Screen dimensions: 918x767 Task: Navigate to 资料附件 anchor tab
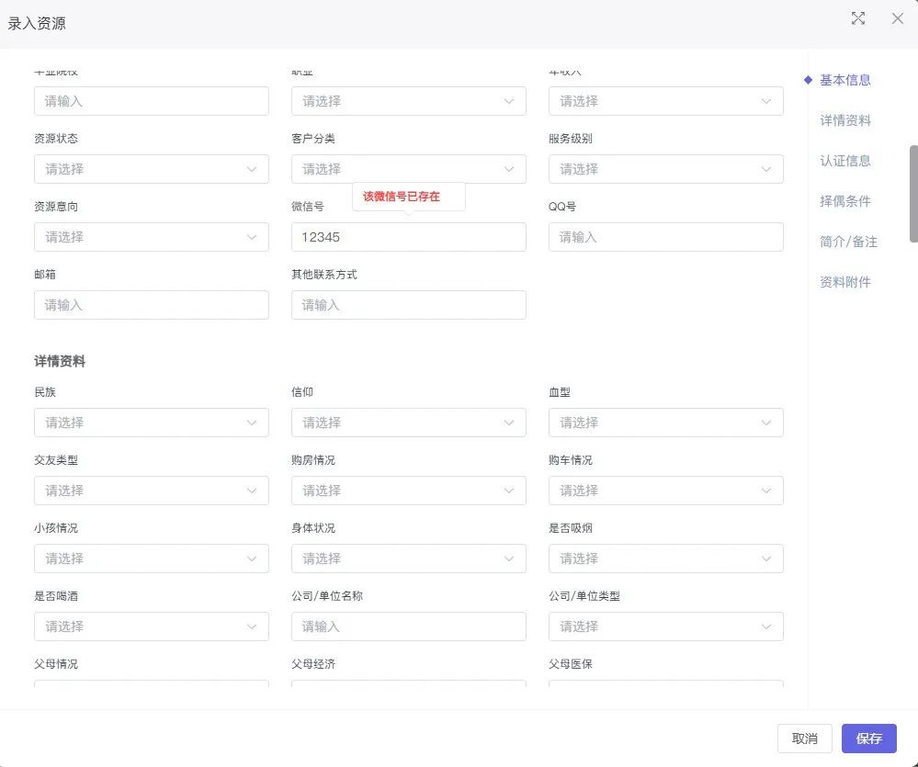click(844, 282)
